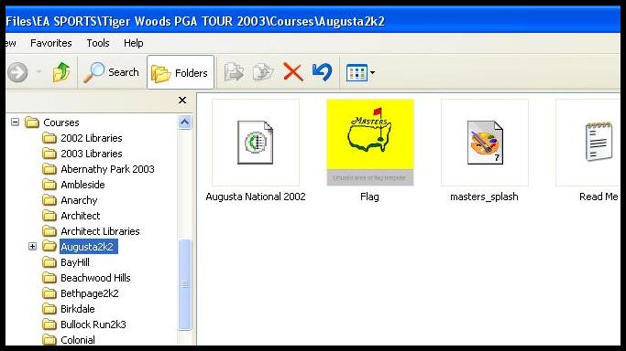This screenshot has height=351, width=626.
Task: Select the Beachwood Hills folder
Action: click(95, 278)
